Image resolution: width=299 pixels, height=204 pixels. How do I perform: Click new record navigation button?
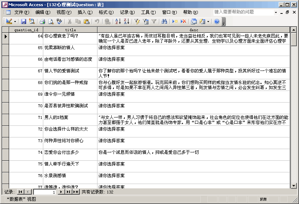[x=76, y=192]
